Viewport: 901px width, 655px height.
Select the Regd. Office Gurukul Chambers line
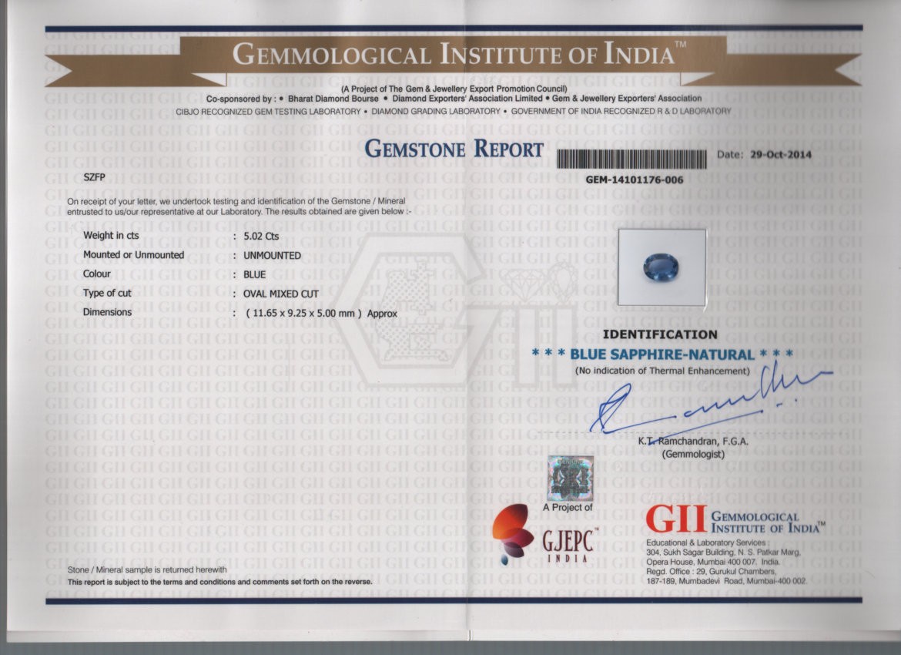pyautogui.click(x=712, y=572)
